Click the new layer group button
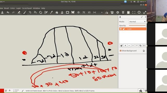 [122, 45]
